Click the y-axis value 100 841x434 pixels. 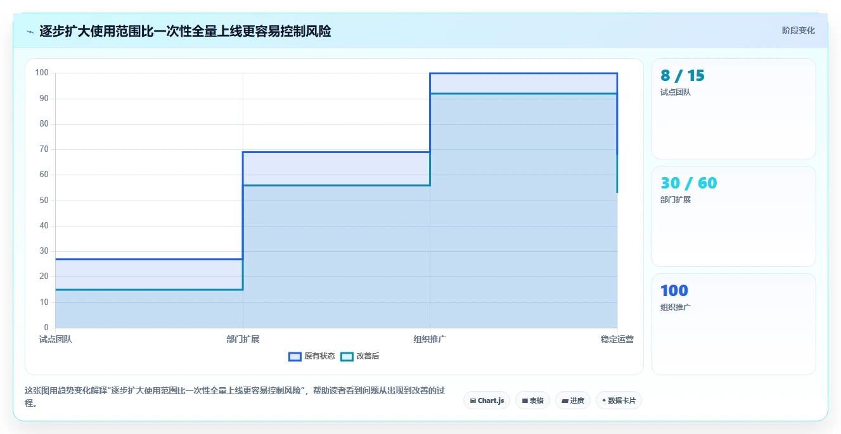coord(42,73)
